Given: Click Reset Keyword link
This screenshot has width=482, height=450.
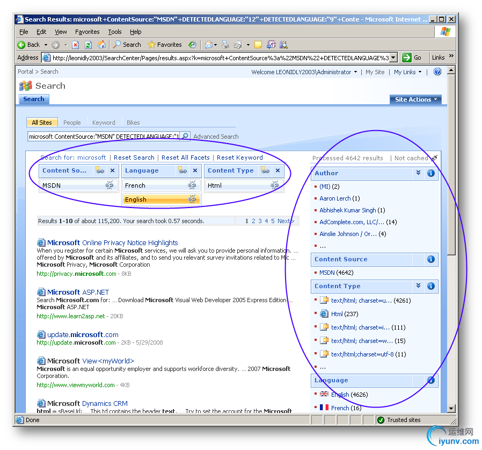Looking at the screenshot, I should point(240,158).
